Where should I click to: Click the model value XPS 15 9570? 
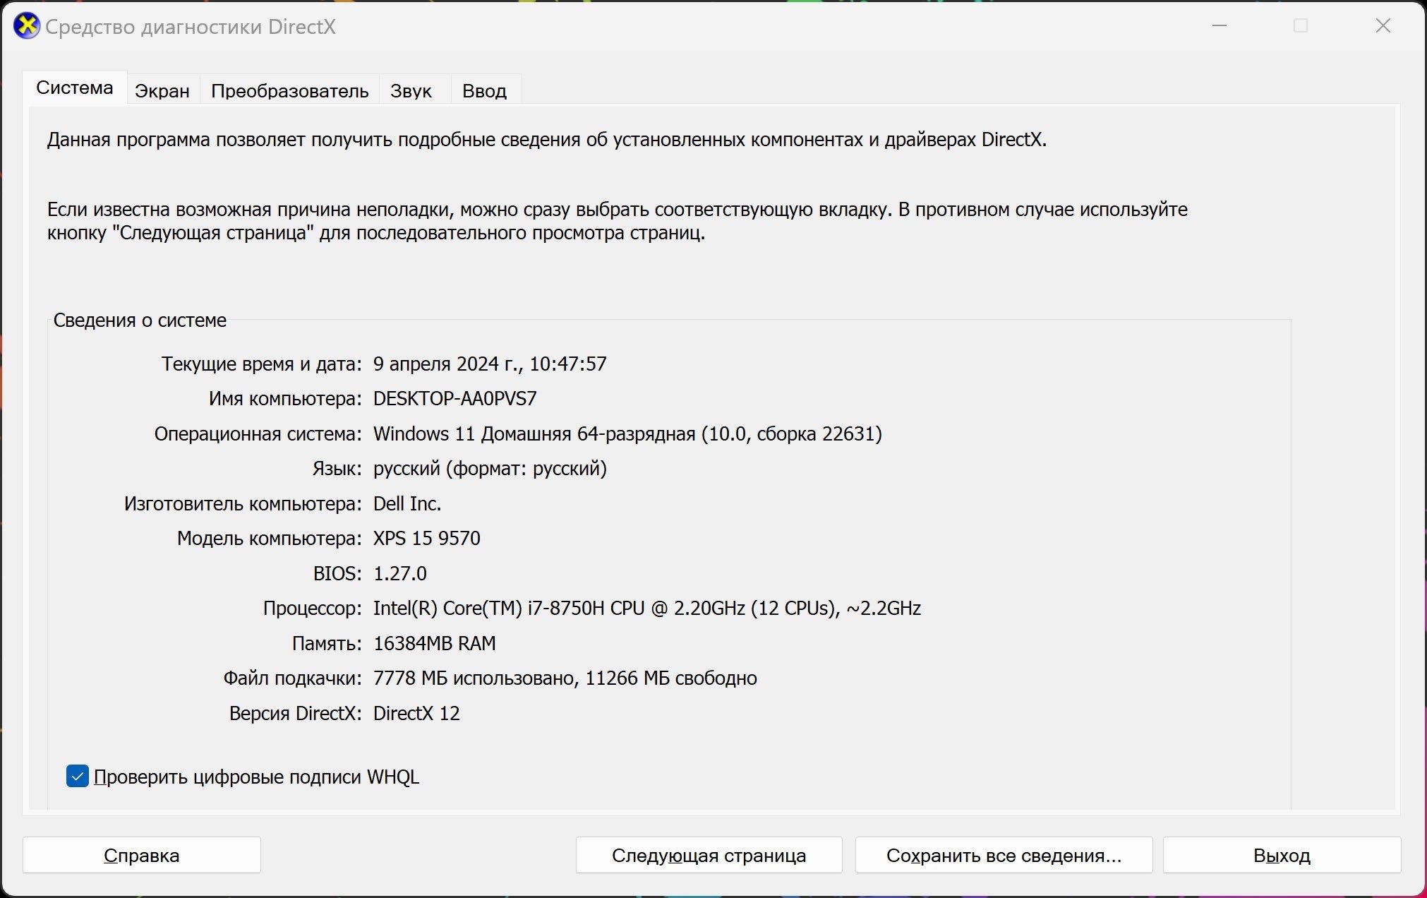pyautogui.click(x=427, y=539)
